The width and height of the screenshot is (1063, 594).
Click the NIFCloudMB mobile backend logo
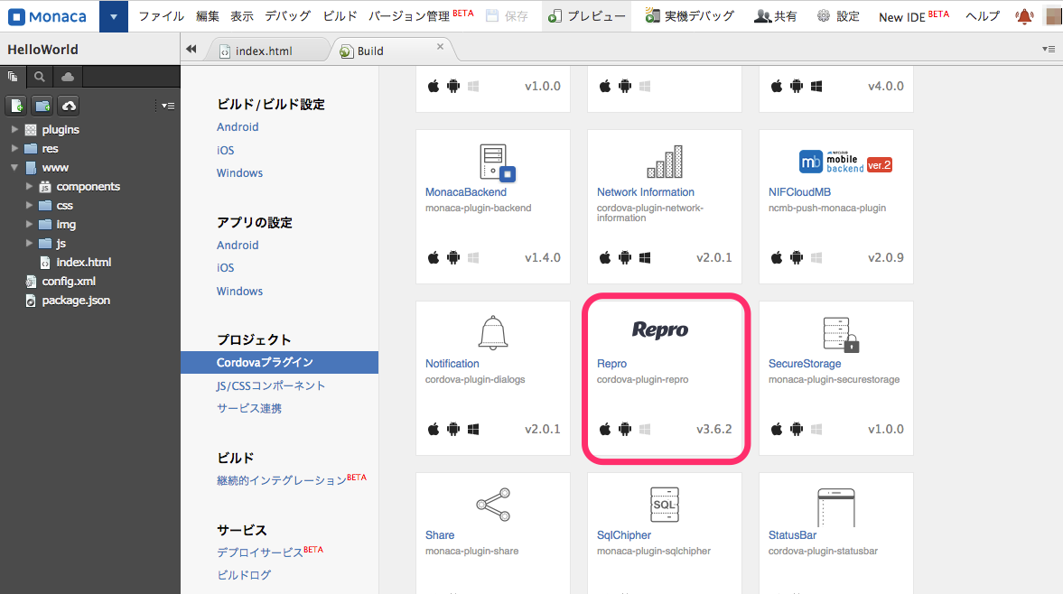[x=845, y=162]
